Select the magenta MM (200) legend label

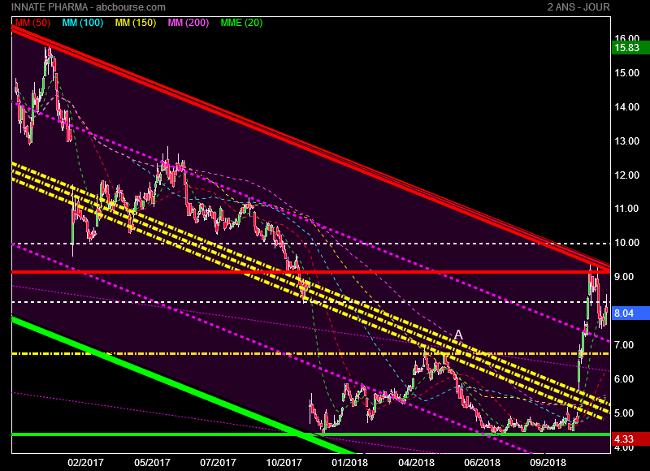[x=188, y=23]
